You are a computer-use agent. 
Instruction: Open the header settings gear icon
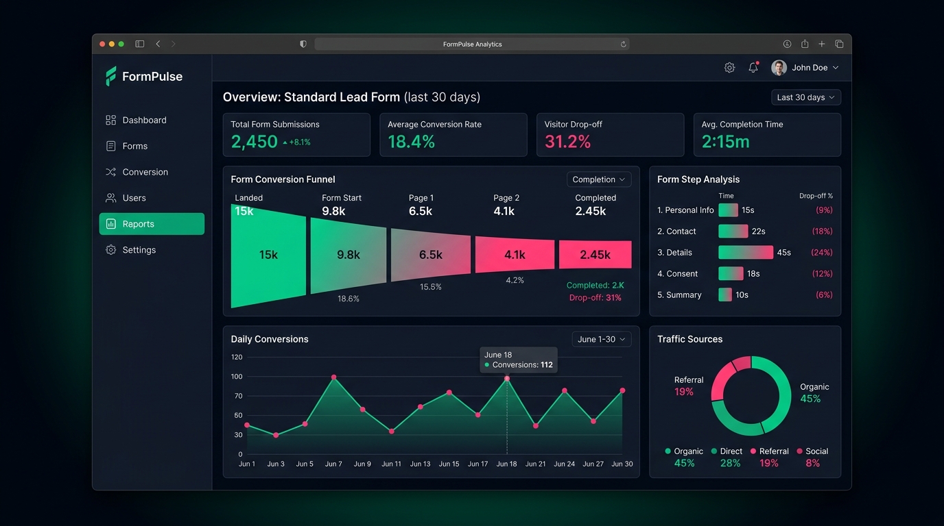pos(729,68)
